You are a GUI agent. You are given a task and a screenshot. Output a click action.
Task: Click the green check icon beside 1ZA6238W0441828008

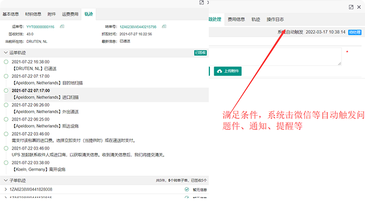(187, 189)
